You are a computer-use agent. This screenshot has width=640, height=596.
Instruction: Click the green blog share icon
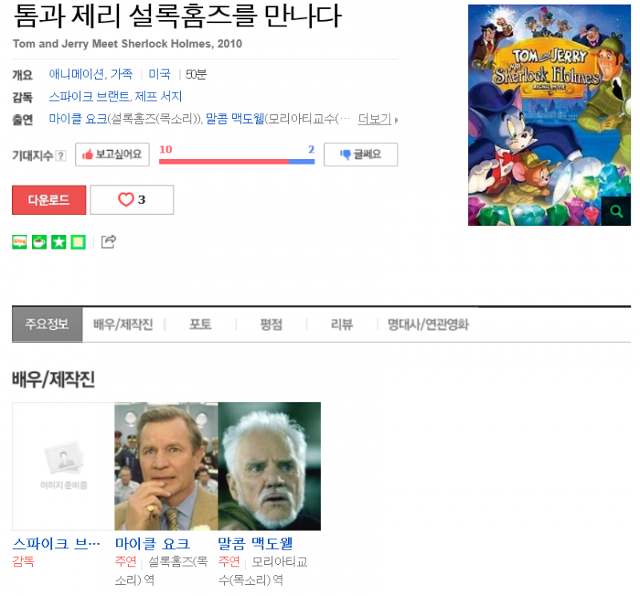(x=19, y=242)
